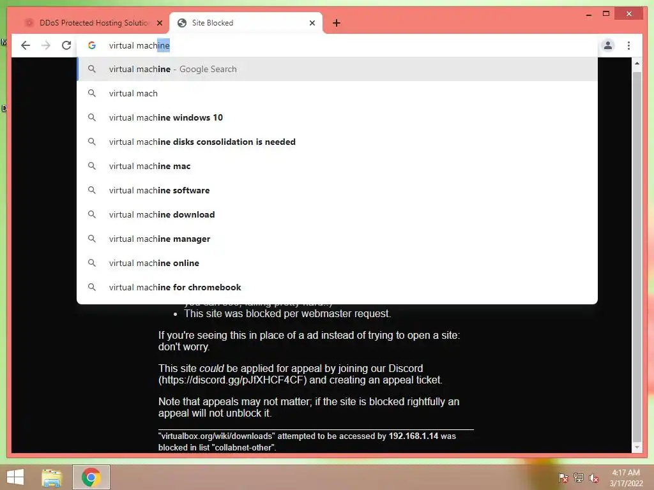Open Chrome's three-dot menu
This screenshot has width=654, height=490.
click(628, 45)
